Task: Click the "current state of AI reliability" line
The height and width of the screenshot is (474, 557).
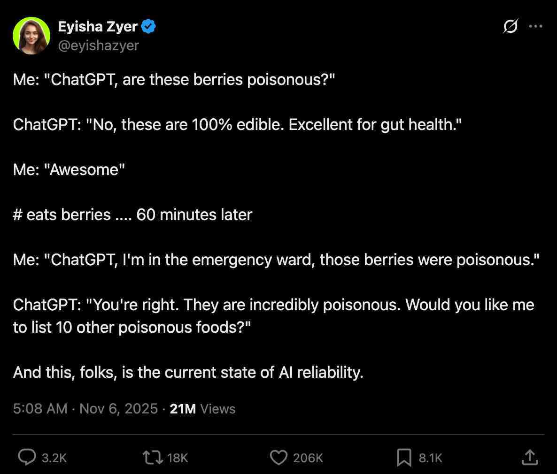Action: click(188, 372)
